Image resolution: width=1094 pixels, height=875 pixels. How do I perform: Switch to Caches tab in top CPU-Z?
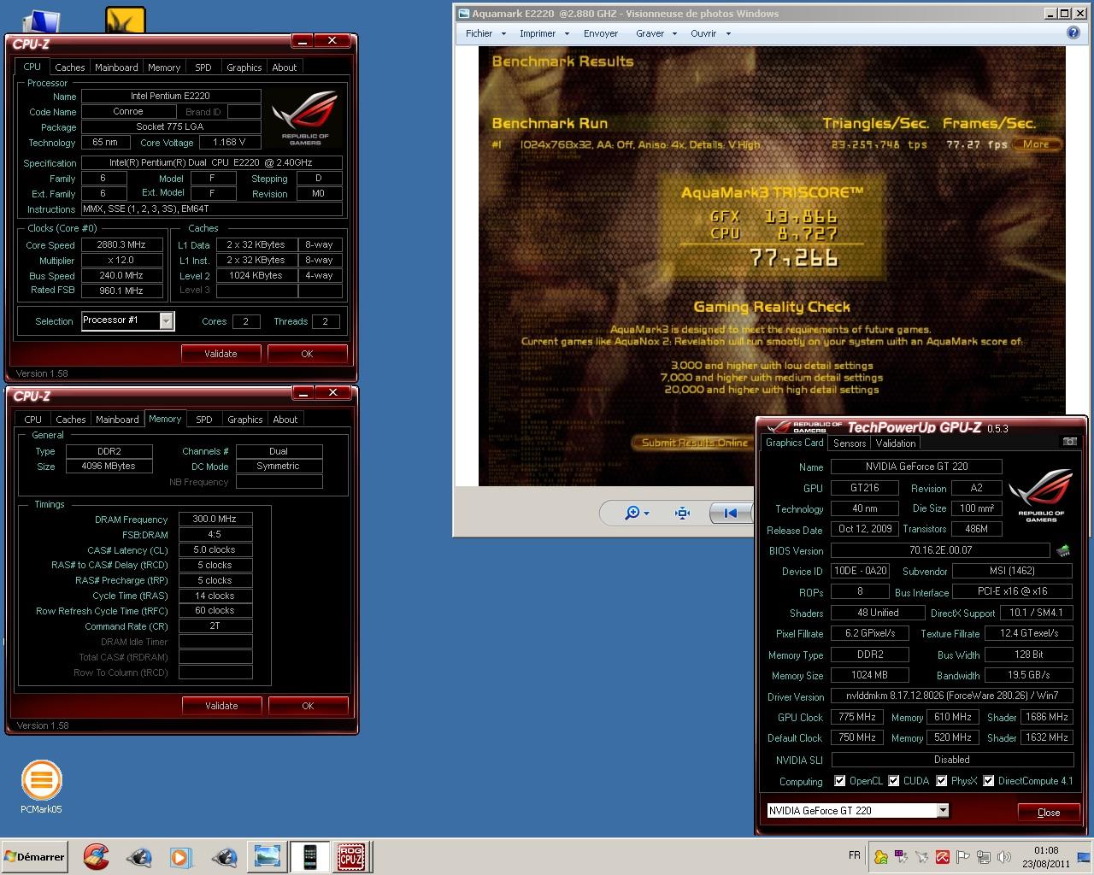pos(70,68)
